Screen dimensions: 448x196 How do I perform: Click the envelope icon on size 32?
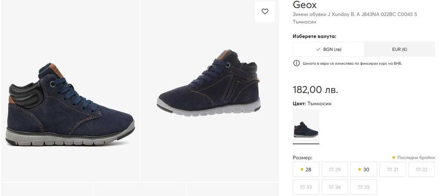tap(418, 170)
